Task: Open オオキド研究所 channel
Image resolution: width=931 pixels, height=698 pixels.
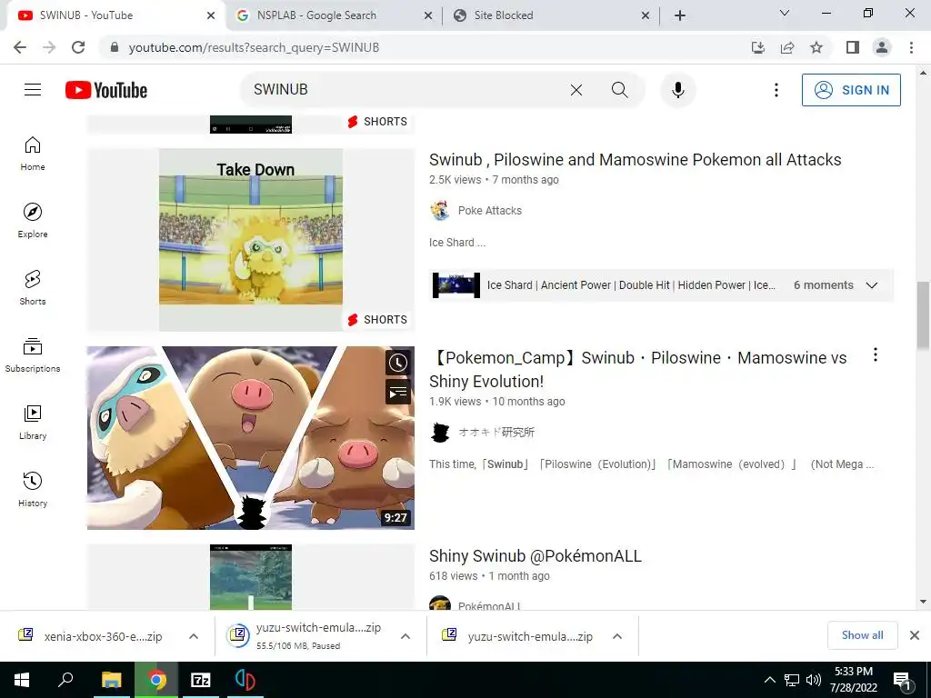Action: (x=496, y=432)
